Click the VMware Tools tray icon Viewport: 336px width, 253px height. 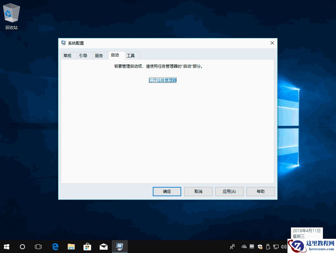[x=252, y=247]
